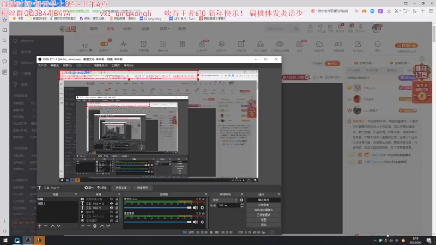This screenshot has width=436, height=245.
Task: Move the selected scene down
Action: pyautogui.click(x=59, y=226)
